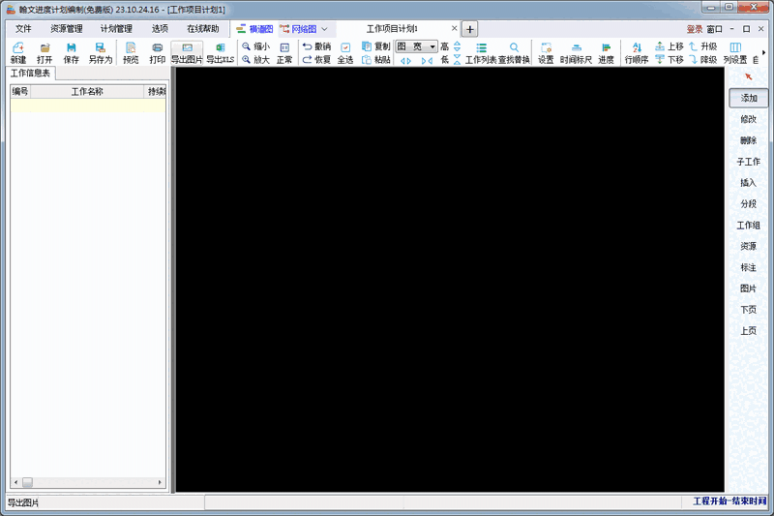The width and height of the screenshot is (774, 516).
Task: Switch view to 网络图 network diagram
Action: [298, 29]
